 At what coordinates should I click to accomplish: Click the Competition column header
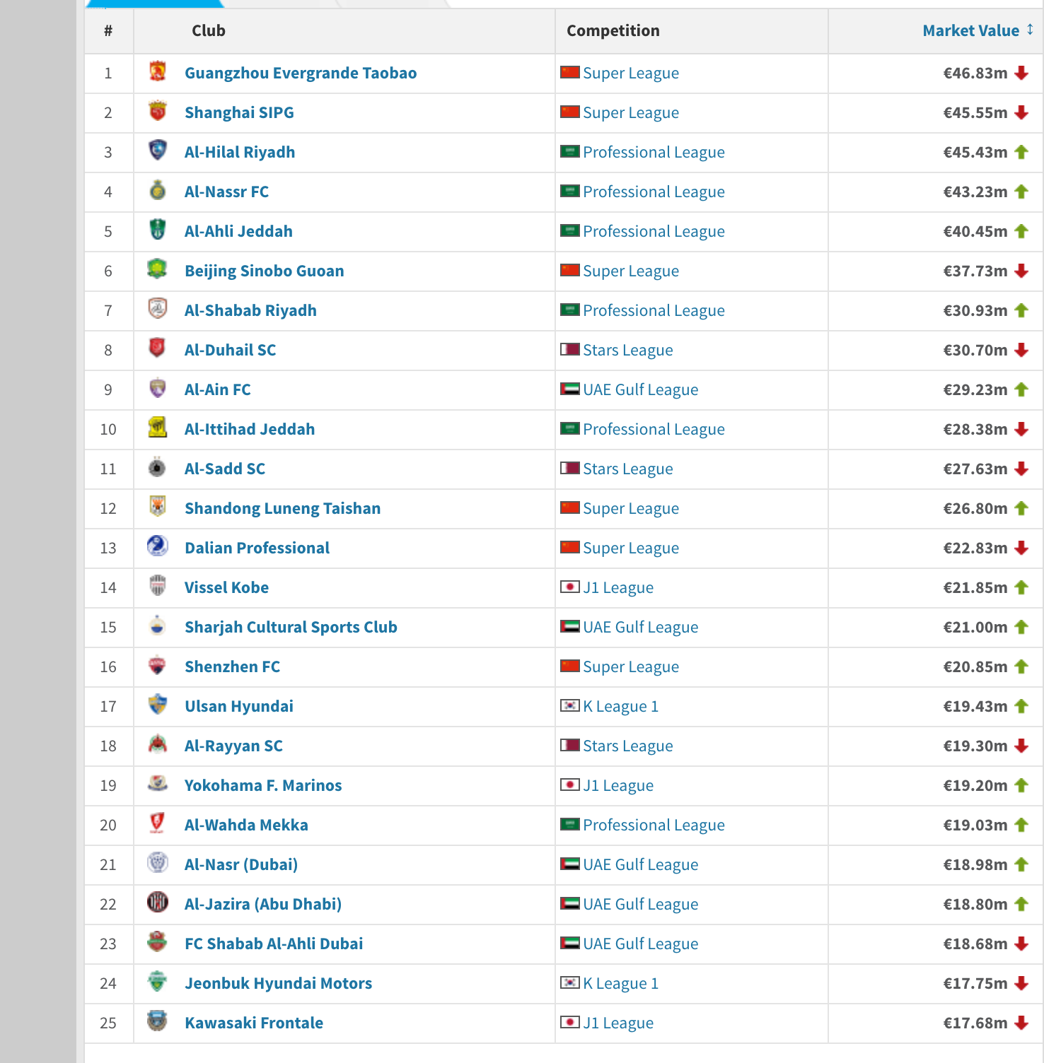pos(613,30)
